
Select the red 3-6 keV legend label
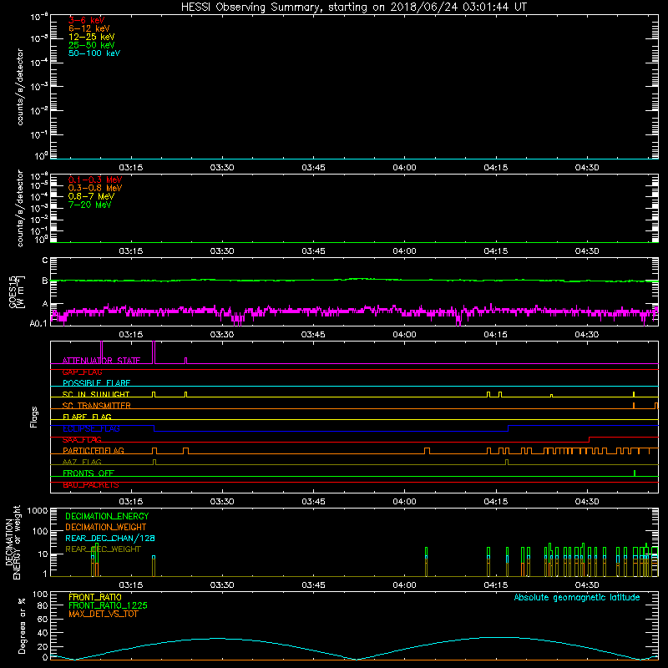click(x=87, y=20)
